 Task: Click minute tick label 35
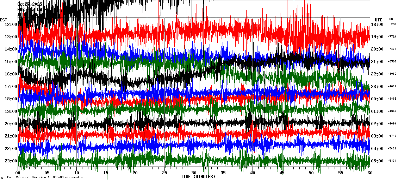tap(223, 173)
